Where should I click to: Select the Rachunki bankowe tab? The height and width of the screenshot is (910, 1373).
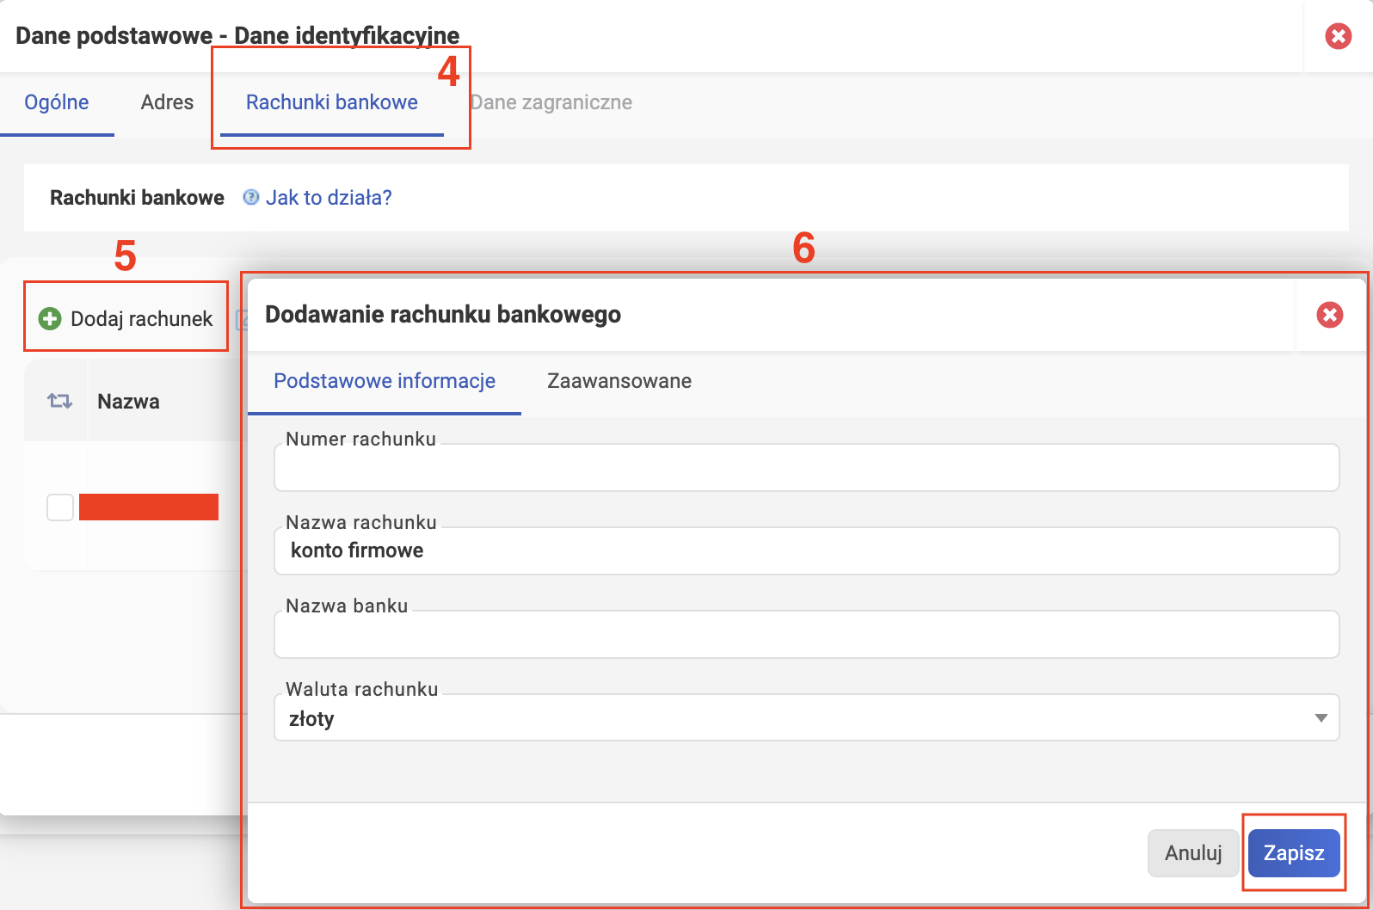coord(331,102)
